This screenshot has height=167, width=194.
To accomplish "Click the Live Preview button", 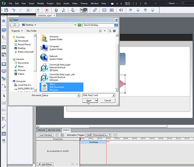I will [46, 135].
